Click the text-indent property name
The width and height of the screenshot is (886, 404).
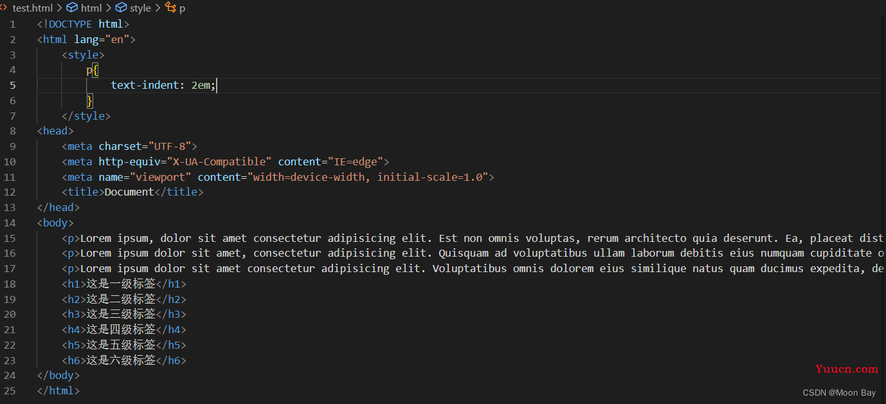pos(145,85)
